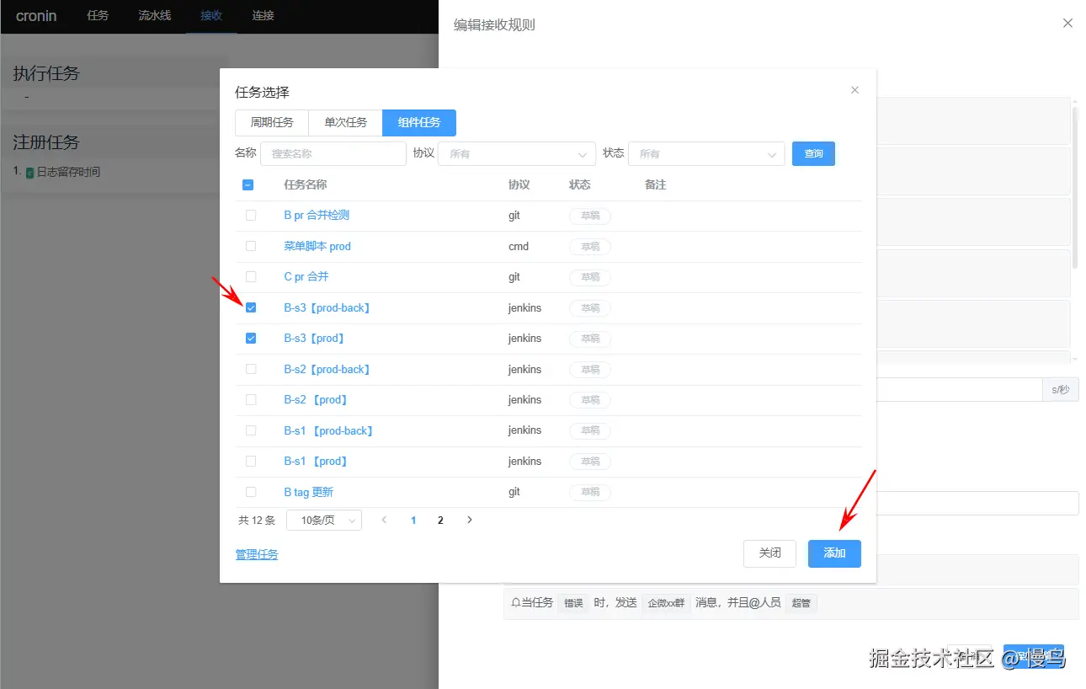Open the 状态 filter dropdown

point(706,153)
